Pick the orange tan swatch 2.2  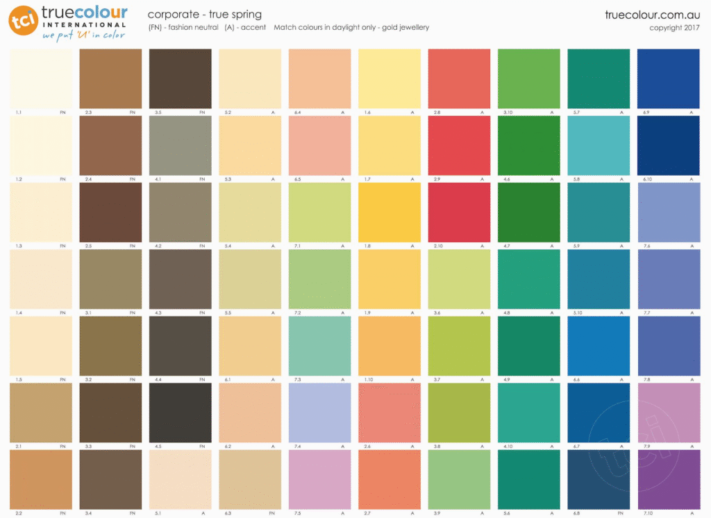(x=42, y=479)
